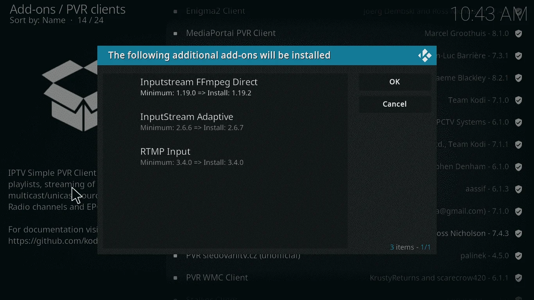Click 'Minimum: 3.4.0 => Install: 3.4.0' text
This screenshot has width=534, height=300.
point(192,162)
